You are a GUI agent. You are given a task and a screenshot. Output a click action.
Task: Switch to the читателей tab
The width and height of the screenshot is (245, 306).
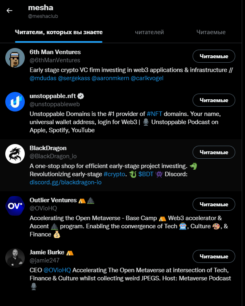pos(150,32)
